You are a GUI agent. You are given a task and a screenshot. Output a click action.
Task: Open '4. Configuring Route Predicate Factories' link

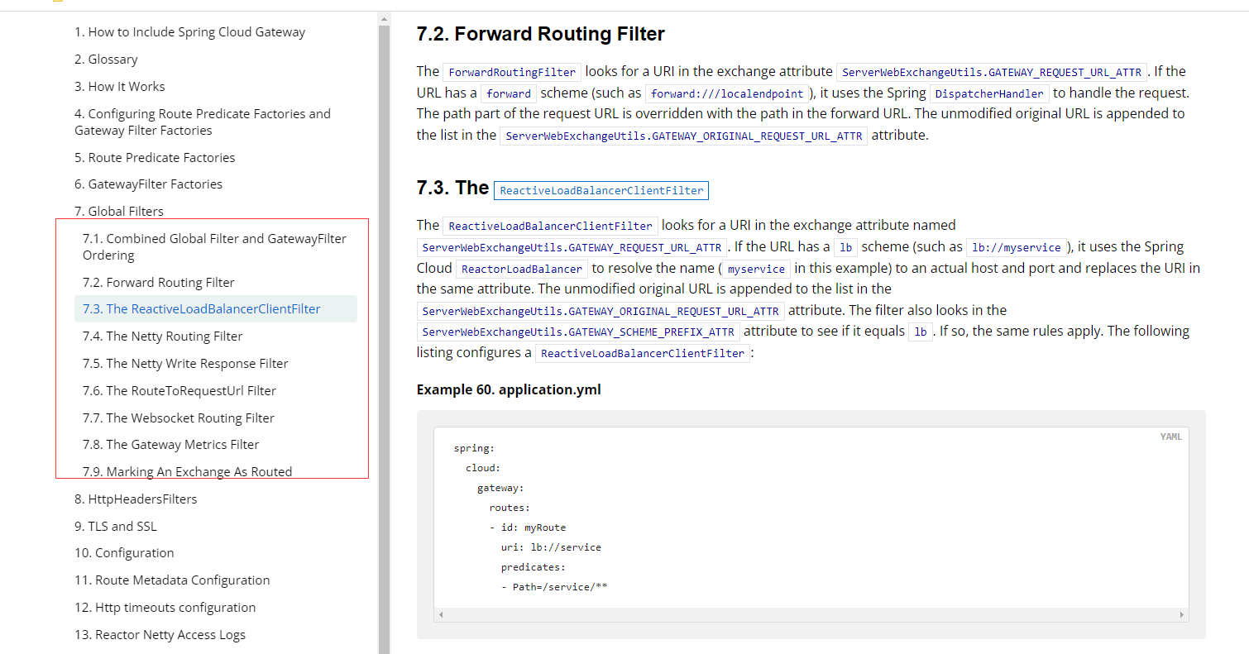[x=203, y=122]
